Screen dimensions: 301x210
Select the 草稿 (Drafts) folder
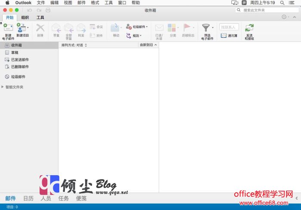14,52
